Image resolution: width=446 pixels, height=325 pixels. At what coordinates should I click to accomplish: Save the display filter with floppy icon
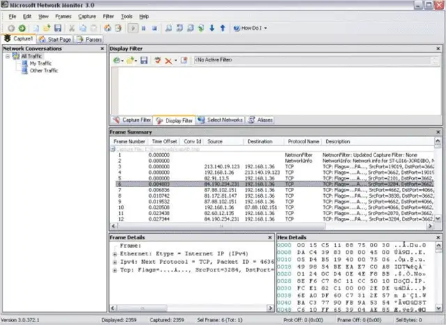point(144,61)
